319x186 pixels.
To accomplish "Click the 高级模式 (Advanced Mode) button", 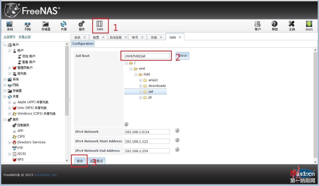I will coord(96,161).
